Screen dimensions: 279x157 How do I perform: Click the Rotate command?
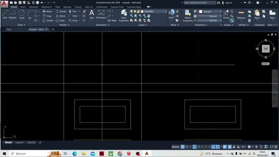pos(61,11)
